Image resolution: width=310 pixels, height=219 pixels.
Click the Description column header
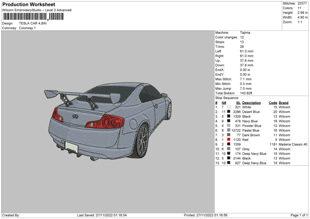tap(251, 103)
